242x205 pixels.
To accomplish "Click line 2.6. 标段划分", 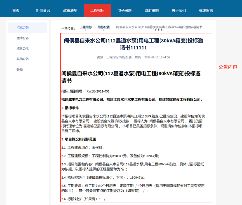I will tap(85, 199).
